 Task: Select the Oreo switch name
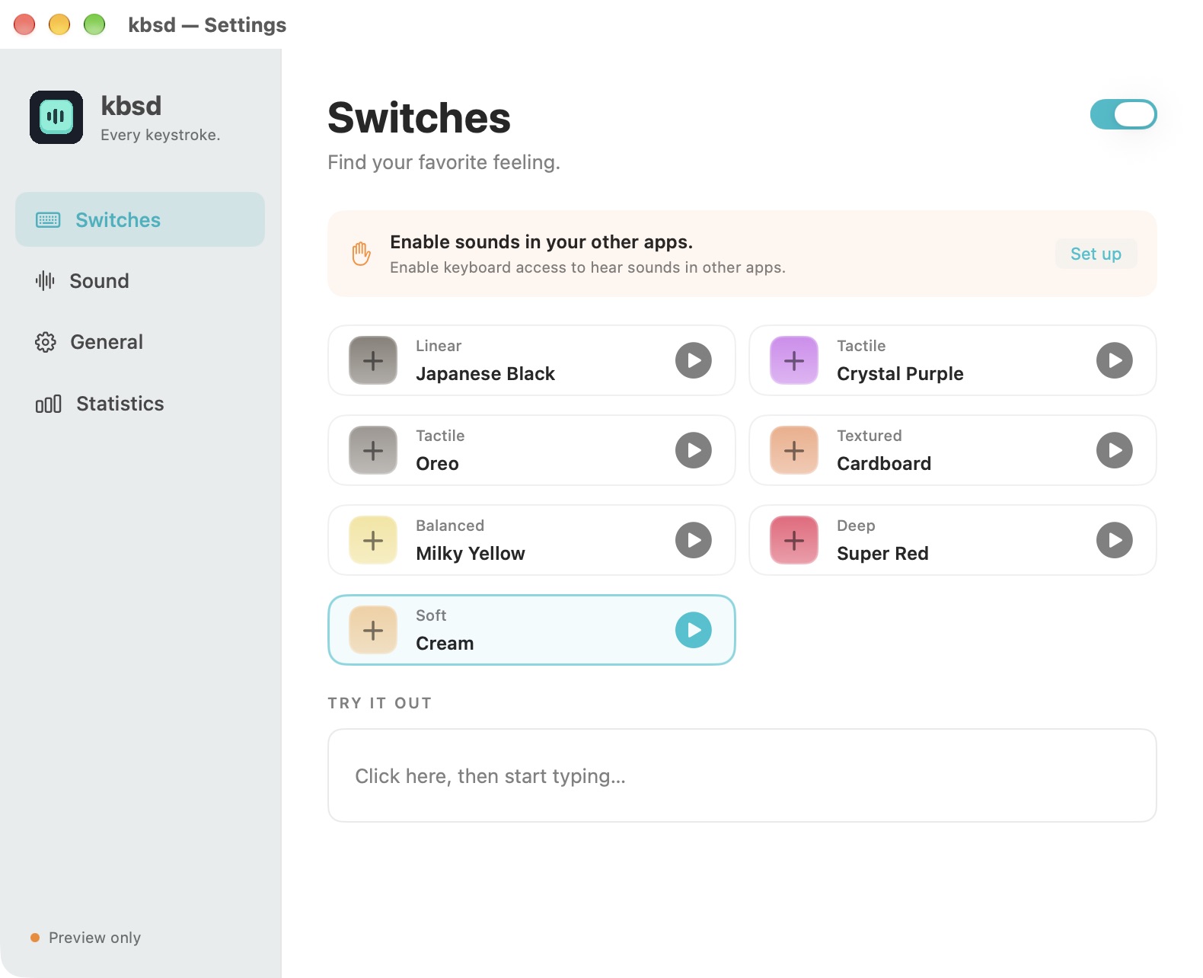click(437, 464)
